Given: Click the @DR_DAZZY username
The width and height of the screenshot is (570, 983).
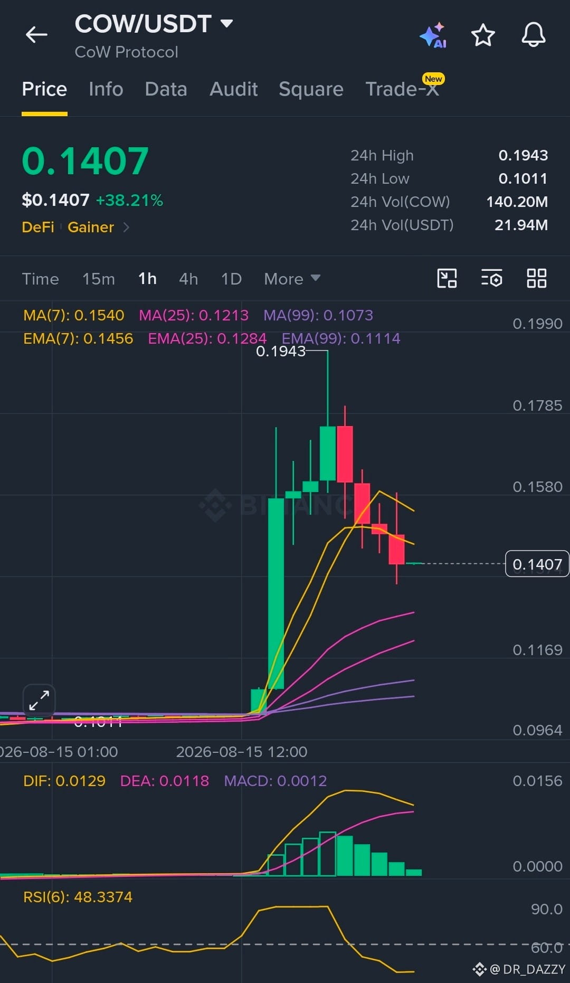Looking at the screenshot, I should click(x=527, y=969).
